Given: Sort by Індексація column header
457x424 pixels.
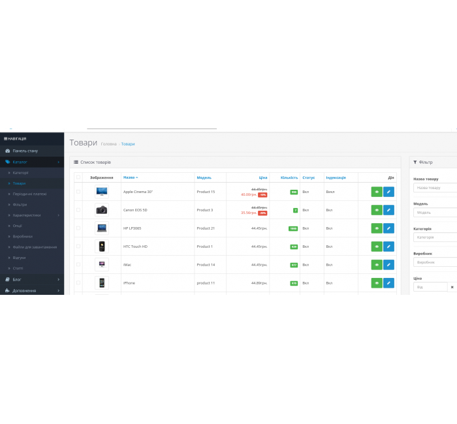Looking at the screenshot, I should click(x=336, y=177).
